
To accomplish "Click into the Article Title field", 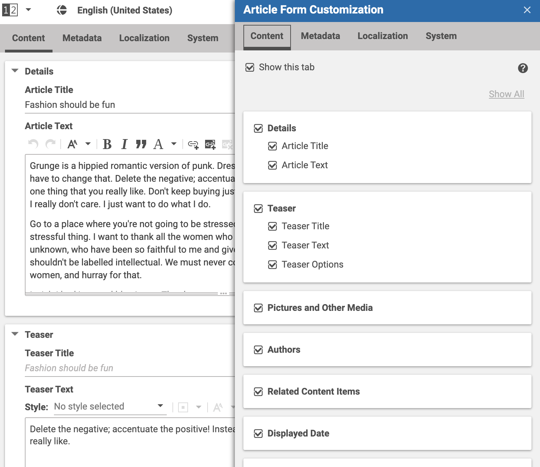I will tap(128, 105).
